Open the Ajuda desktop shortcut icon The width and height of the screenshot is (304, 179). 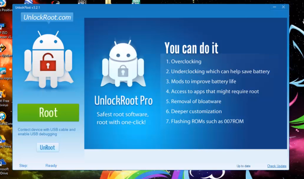3,49
